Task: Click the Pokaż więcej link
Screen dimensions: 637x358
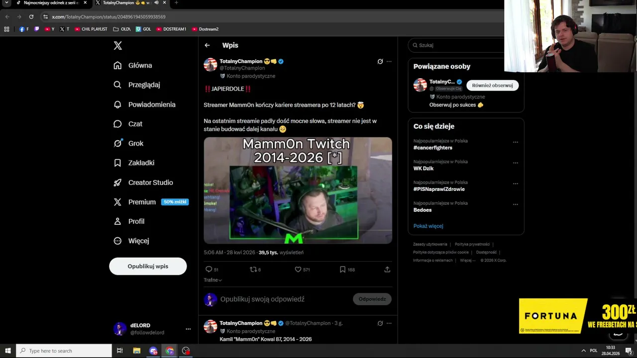Action: [x=428, y=226]
